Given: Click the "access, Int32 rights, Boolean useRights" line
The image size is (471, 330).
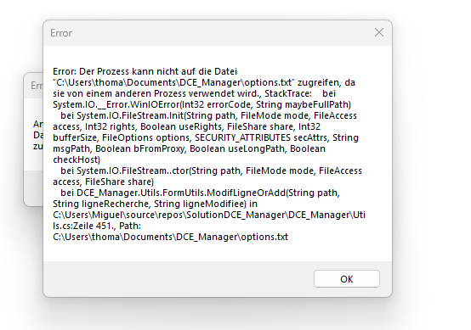Looking at the screenshot, I should pyautogui.click(x=186, y=126).
